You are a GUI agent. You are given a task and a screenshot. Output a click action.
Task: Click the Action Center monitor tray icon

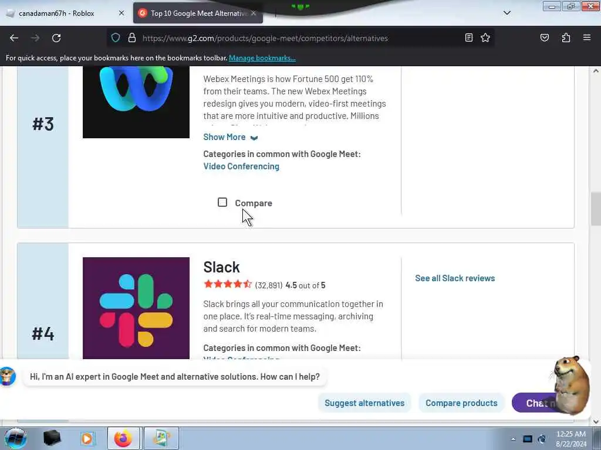(528, 439)
